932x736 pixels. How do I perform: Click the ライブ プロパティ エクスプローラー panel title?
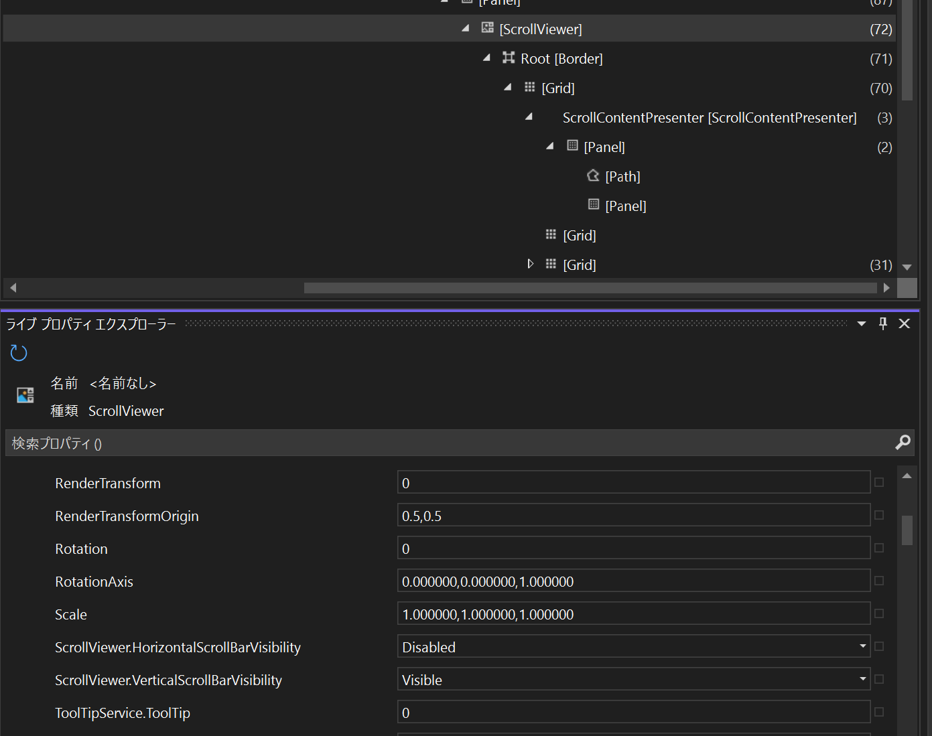(91, 324)
